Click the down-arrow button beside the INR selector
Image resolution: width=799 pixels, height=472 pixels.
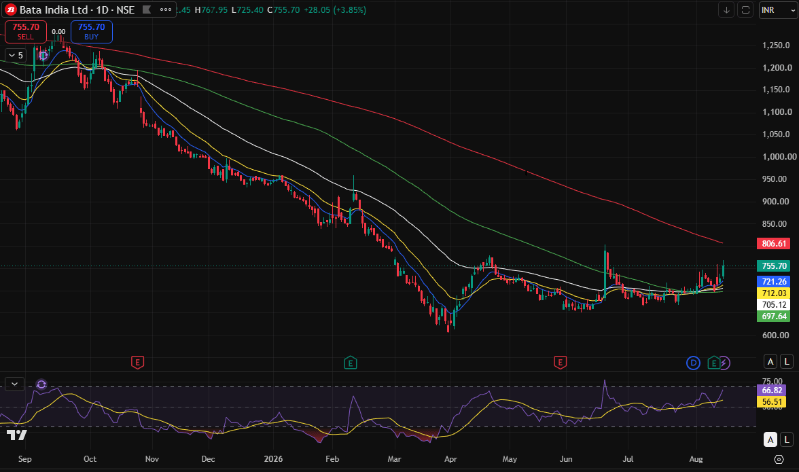pyautogui.click(x=726, y=10)
